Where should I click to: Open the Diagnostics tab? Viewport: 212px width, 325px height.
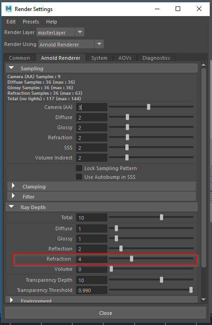(x=156, y=58)
